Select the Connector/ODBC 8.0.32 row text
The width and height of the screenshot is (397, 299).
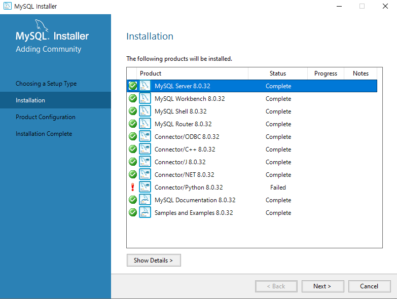[187, 137]
